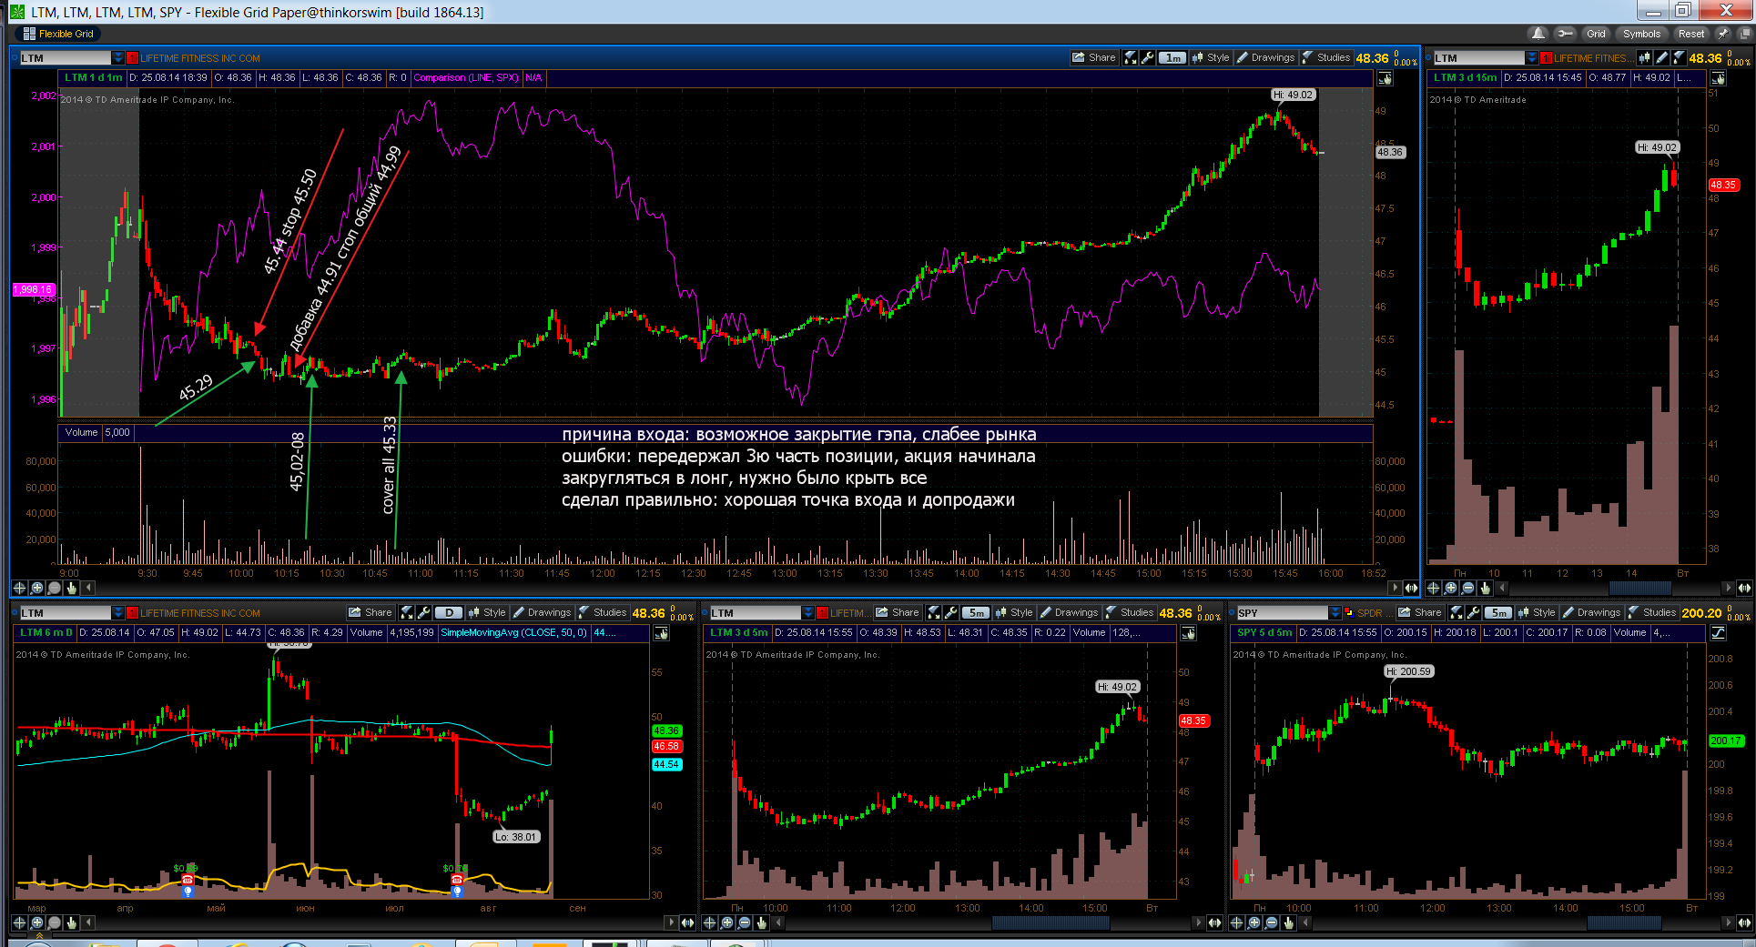The width and height of the screenshot is (1756, 947).
Task: Click the Symbols button
Action: click(x=1641, y=34)
